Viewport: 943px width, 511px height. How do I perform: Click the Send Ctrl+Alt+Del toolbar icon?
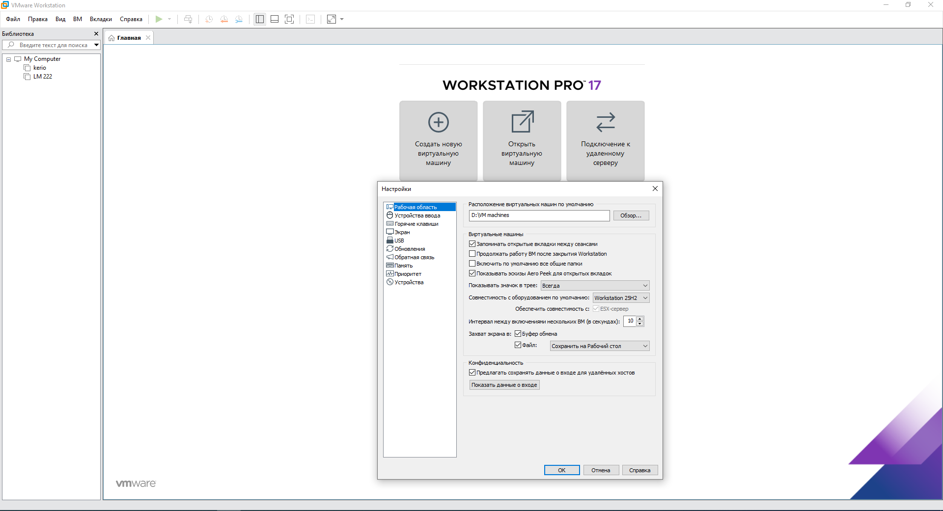tap(188, 19)
